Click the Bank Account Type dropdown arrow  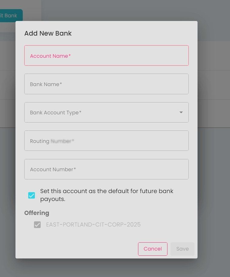(x=181, y=113)
